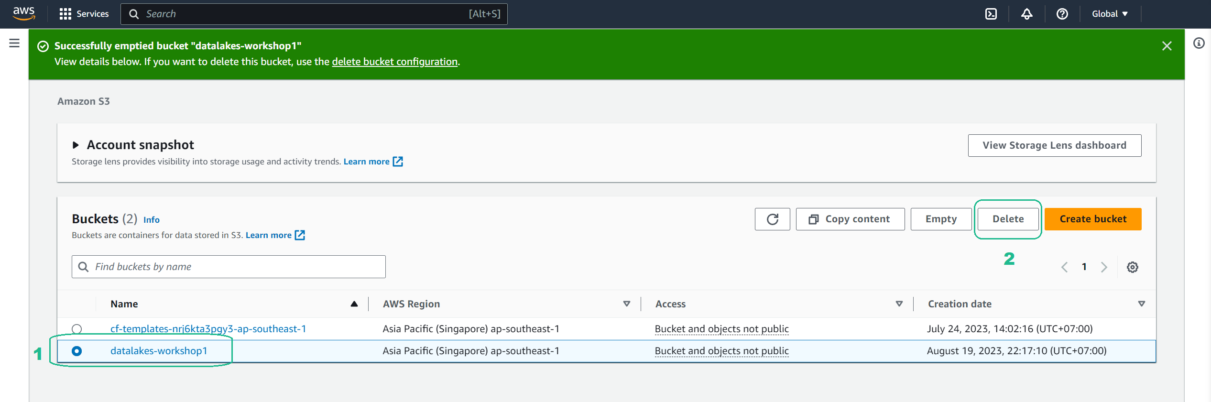
Task: Open the cf-templates-nrj6kta3pgy3-ap-southeast-1 bucket
Action: 208,329
